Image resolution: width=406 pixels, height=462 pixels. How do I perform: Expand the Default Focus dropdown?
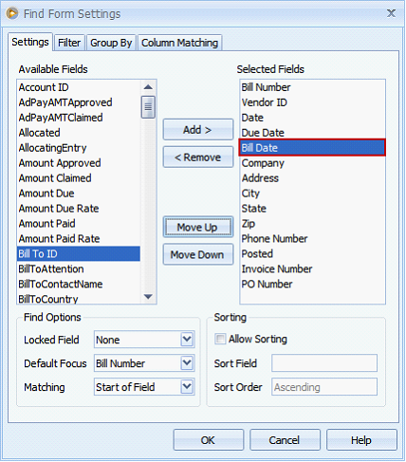(187, 363)
